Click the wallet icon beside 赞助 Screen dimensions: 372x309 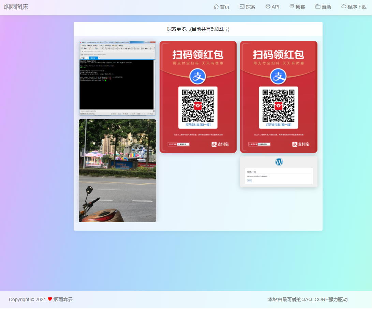click(318, 6)
